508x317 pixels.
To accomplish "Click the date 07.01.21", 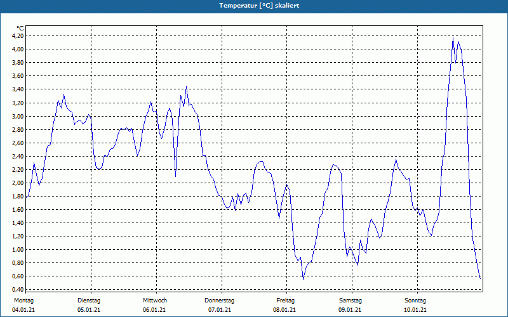I will pos(220,310).
